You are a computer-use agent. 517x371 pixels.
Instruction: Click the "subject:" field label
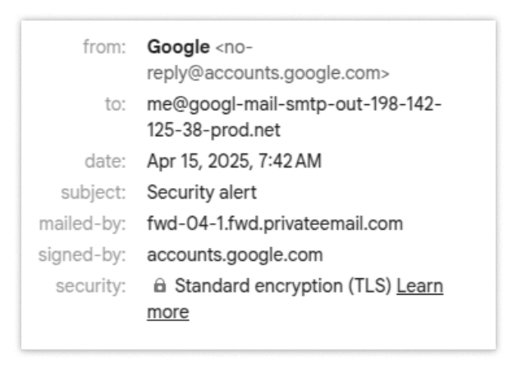(94, 193)
